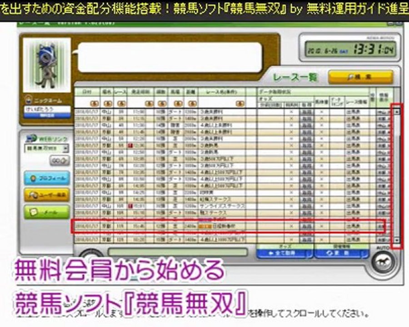Click the filter icon under 日付 column

point(95,104)
